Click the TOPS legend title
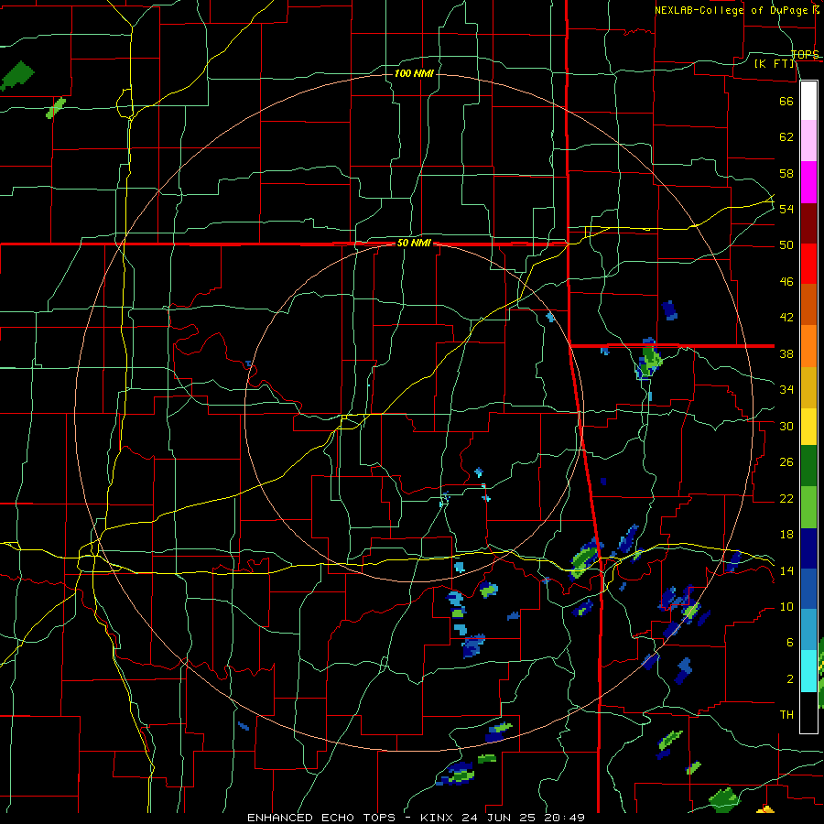This screenshot has height=824, width=824. [x=805, y=54]
